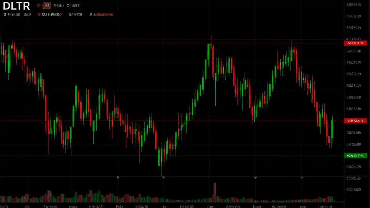Click the chart snapshot camera icon

(47, 5)
